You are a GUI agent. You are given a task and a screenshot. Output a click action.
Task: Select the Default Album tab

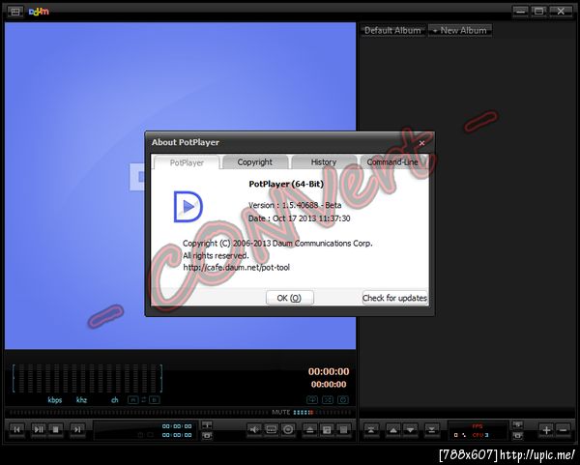point(392,30)
